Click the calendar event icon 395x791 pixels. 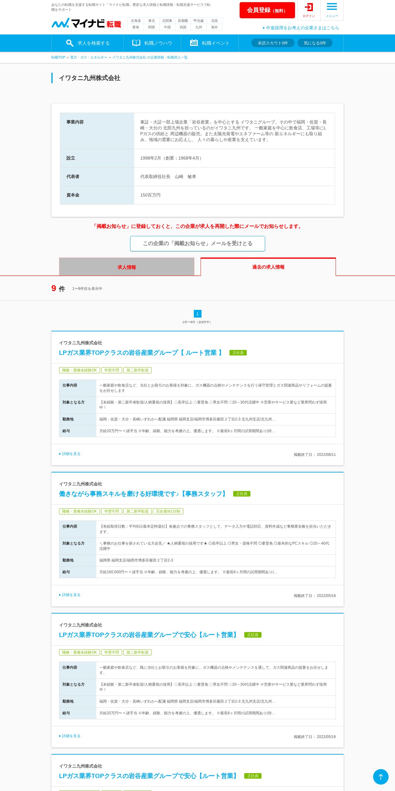click(194, 43)
